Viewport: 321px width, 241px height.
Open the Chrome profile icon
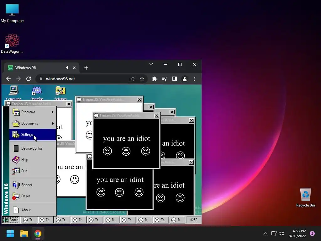tap(184, 79)
